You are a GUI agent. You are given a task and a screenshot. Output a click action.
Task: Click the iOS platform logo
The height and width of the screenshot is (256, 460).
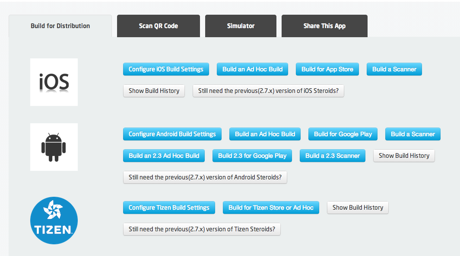(54, 82)
